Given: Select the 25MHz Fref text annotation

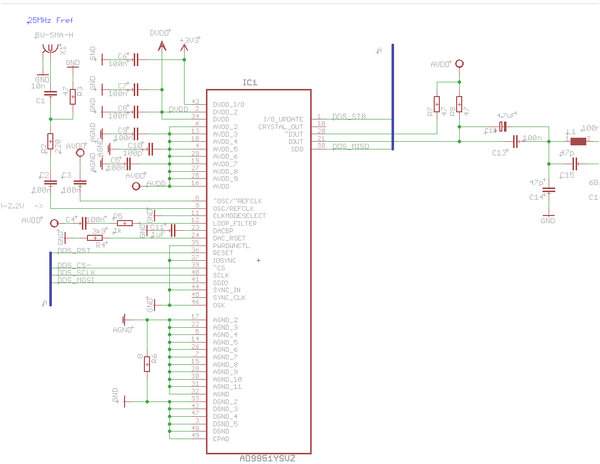Looking at the screenshot, I should pyautogui.click(x=50, y=20).
